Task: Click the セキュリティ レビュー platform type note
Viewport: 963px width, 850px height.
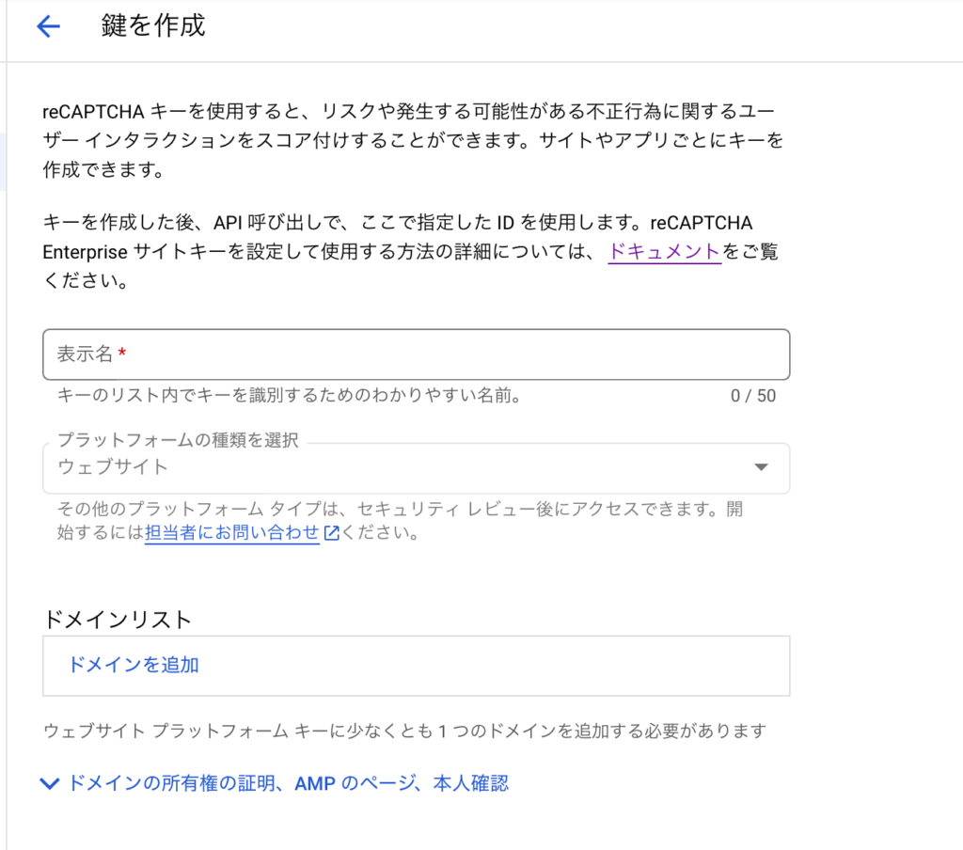Action: (x=400, y=510)
